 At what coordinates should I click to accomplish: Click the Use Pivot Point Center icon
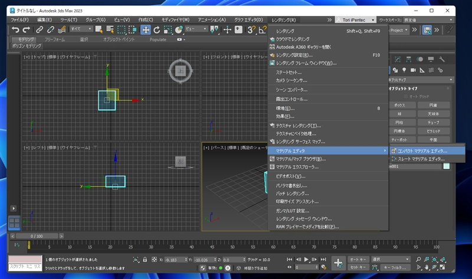(x=214, y=29)
